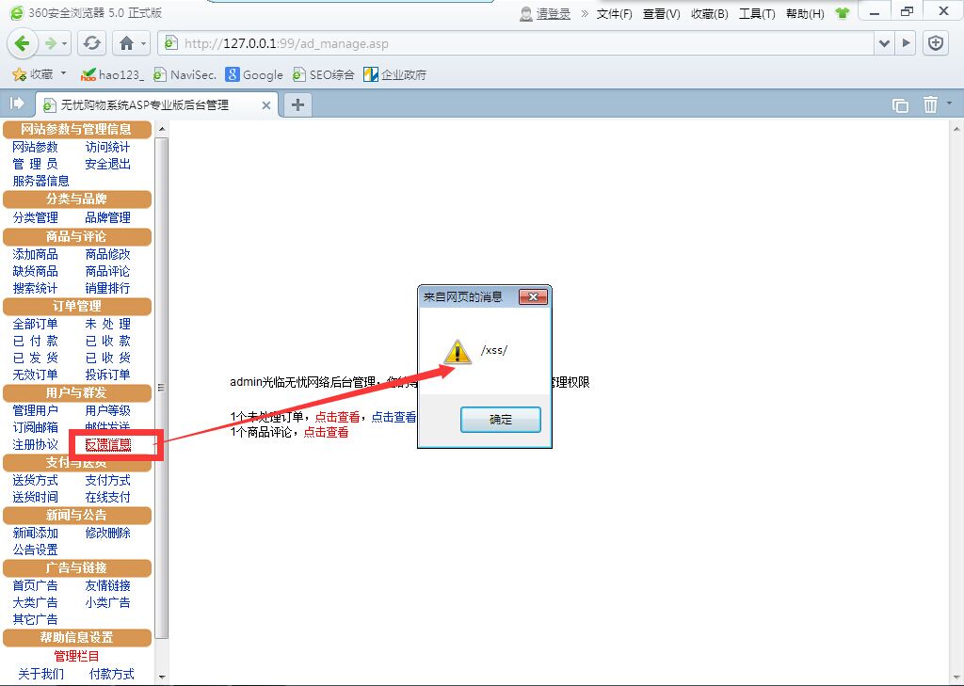Open 分类管理 link
Image resolution: width=964 pixels, height=686 pixels.
coord(35,217)
